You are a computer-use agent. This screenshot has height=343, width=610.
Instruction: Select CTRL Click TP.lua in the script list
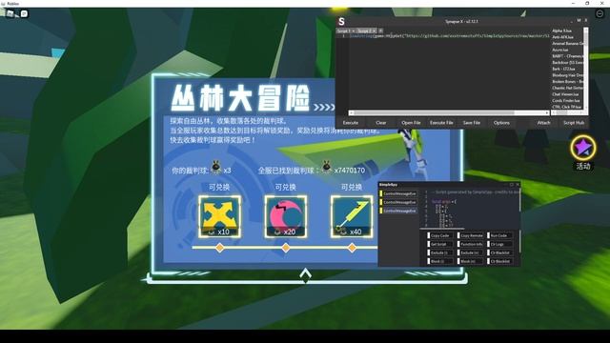(x=566, y=107)
